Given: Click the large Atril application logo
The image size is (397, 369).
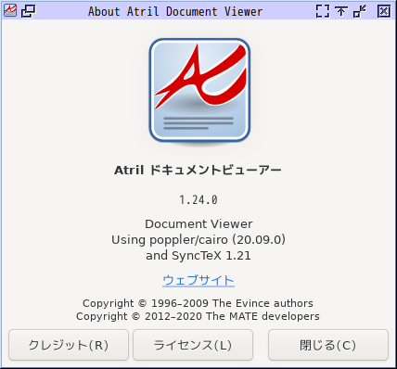Looking at the screenshot, I should point(199,91).
